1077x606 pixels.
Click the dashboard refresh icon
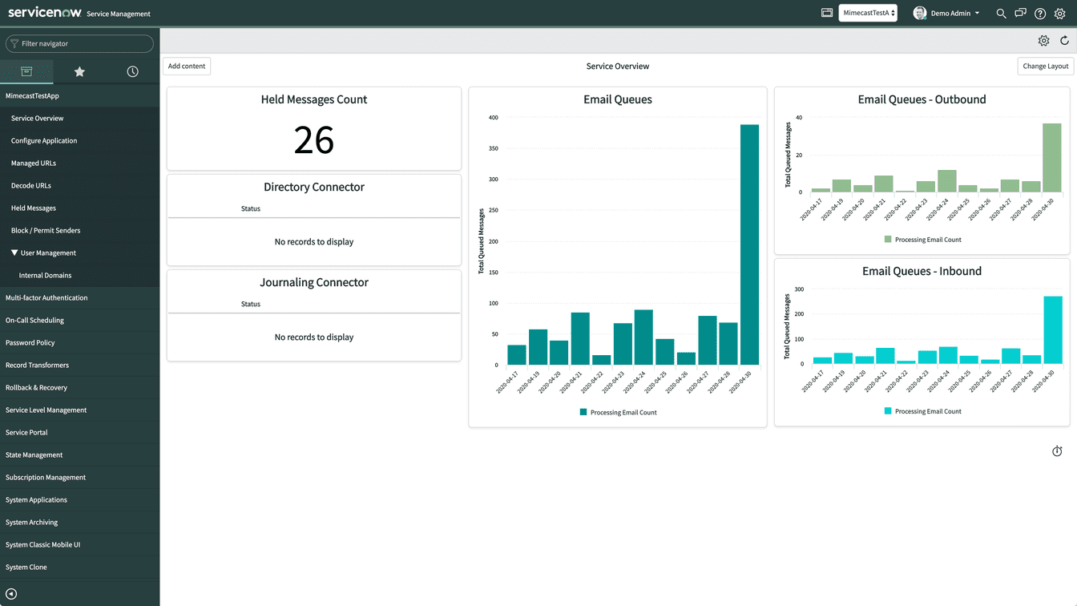(x=1064, y=41)
